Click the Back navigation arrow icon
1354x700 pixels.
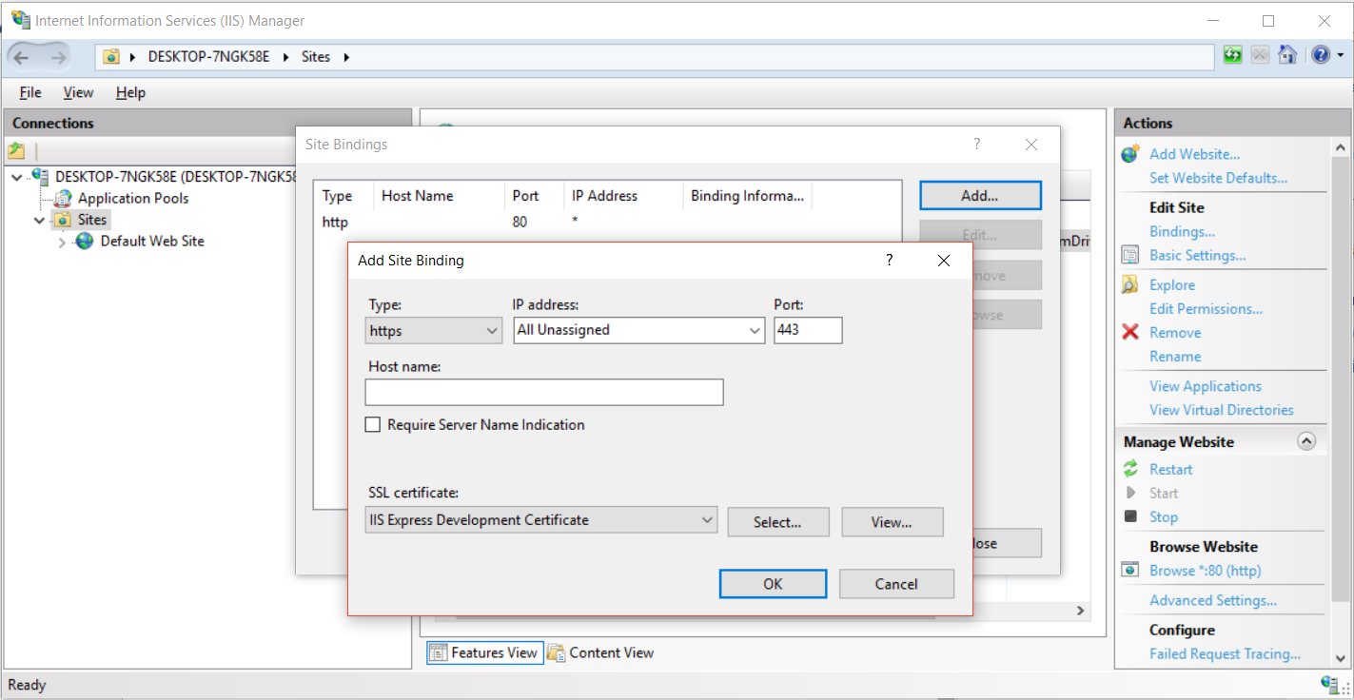point(22,57)
